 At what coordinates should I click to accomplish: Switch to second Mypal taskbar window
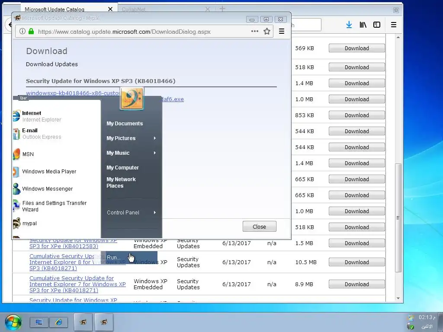coord(104,322)
